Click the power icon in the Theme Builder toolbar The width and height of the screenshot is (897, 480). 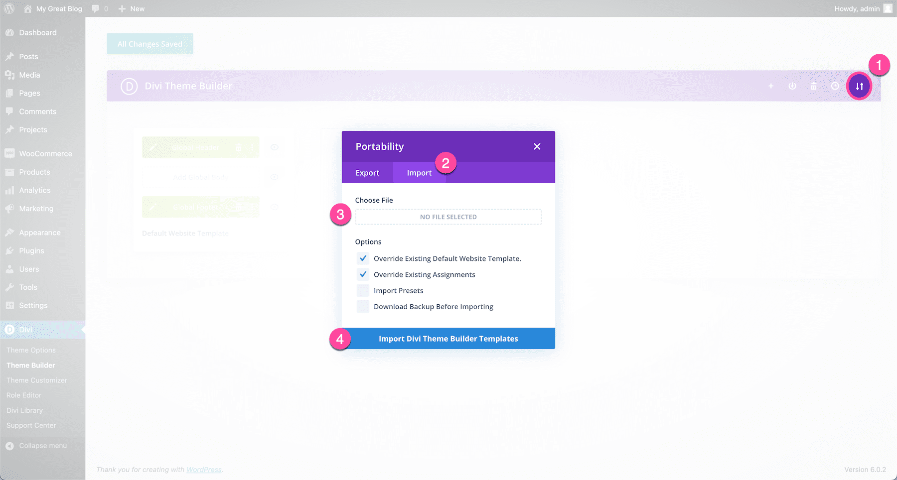(792, 86)
